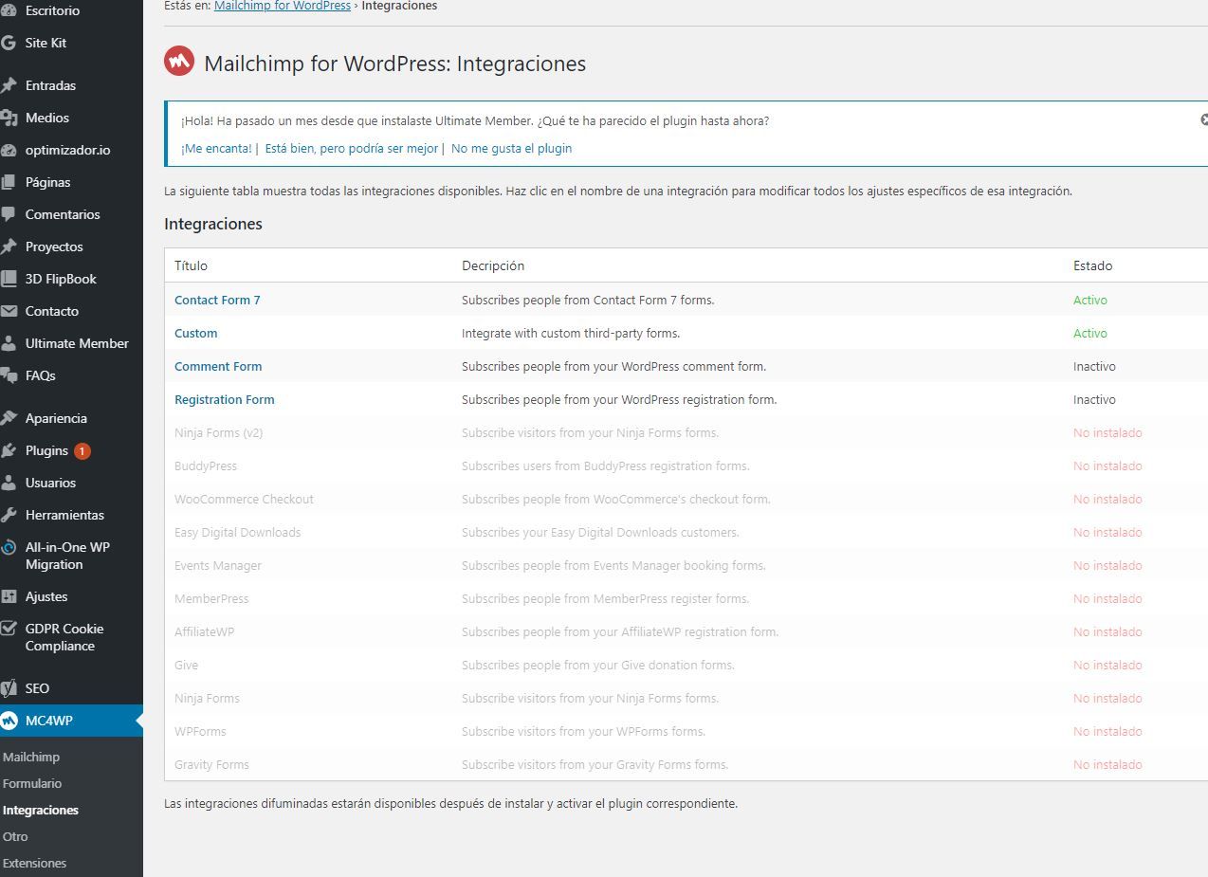Select the Integraciones submenu item
The height and width of the screenshot is (877, 1208).
point(41,810)
